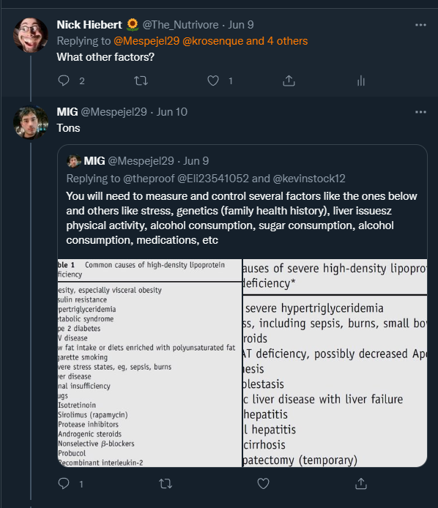Share MIG's Tons tweet

coord(361,483)
